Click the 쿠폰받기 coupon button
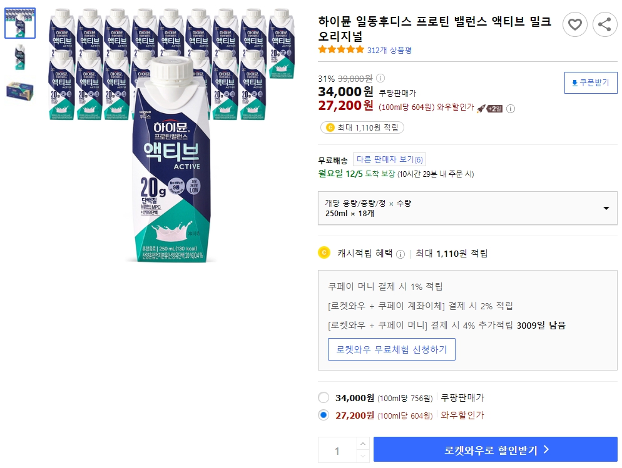The image size is (622, 468). 590,82
